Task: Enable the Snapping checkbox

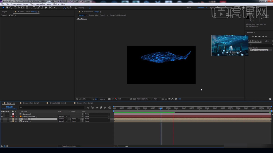Action: [76, 8]
